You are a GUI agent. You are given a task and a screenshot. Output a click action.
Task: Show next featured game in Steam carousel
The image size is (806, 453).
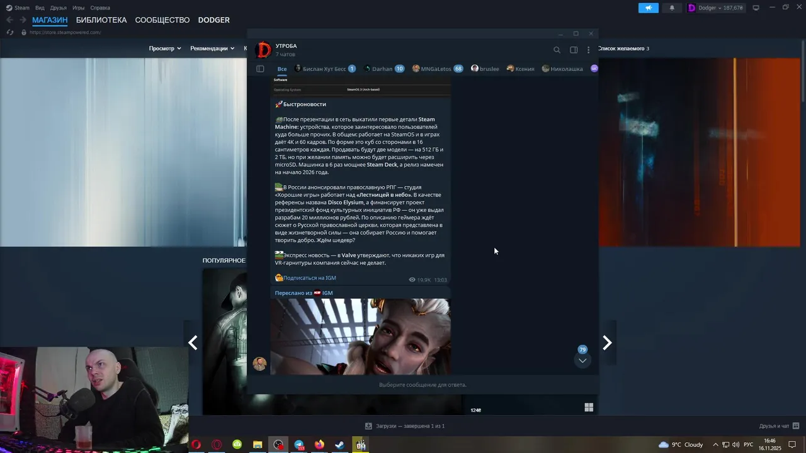pyautogui.click(x=607, y=342)
